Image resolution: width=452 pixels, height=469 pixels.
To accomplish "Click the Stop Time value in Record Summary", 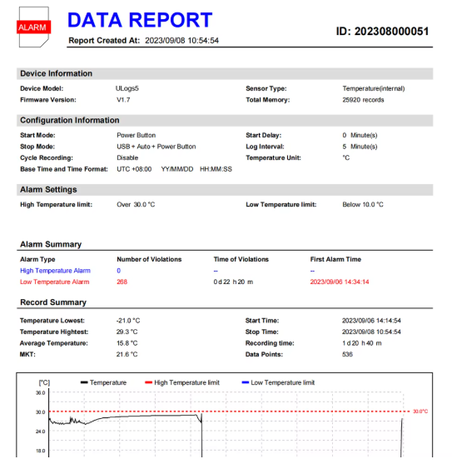I will (x=371, y=332).
